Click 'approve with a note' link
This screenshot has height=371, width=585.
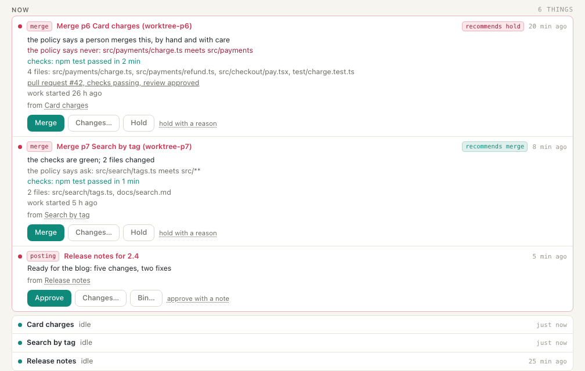[x=198, y=299]
